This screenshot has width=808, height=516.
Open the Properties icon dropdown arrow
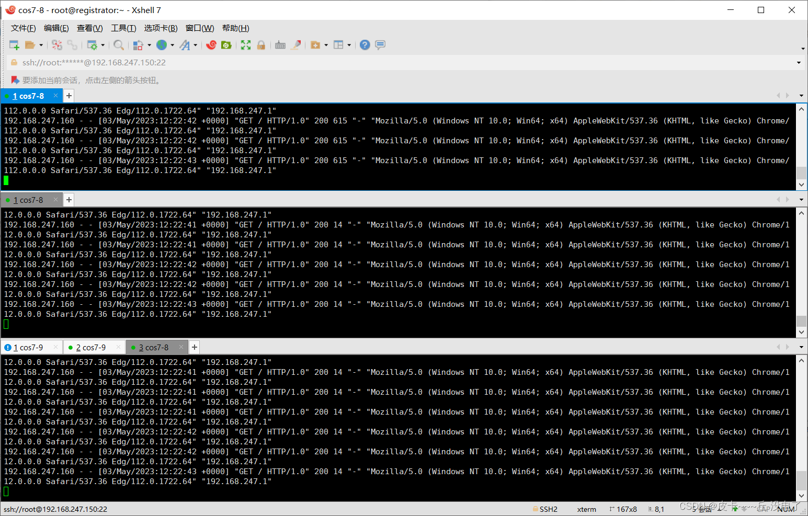point(103,45)
